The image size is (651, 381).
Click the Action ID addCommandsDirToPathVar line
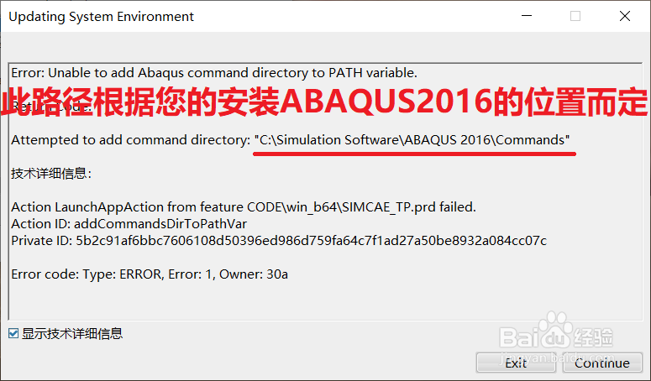pyautogui.click(x=129, y=224)
